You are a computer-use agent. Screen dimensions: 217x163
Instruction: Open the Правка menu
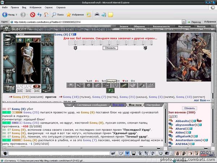click(x=15, y=8)
